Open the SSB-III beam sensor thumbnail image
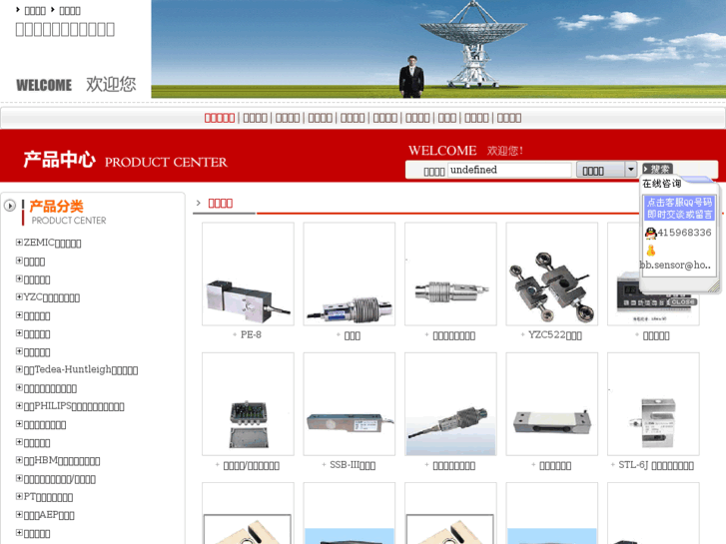 pyautogui.click(x=350, y=403)
